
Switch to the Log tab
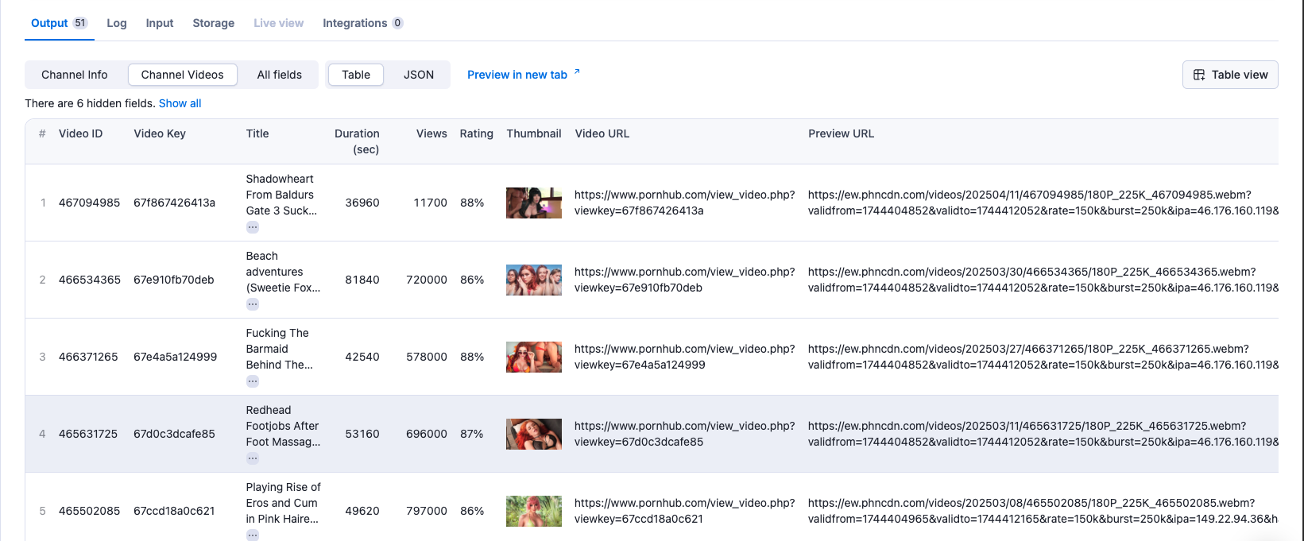(117, 23)
